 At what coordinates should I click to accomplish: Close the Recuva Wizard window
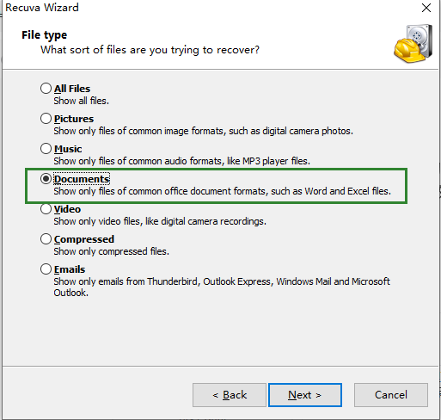tap(426, 8)
